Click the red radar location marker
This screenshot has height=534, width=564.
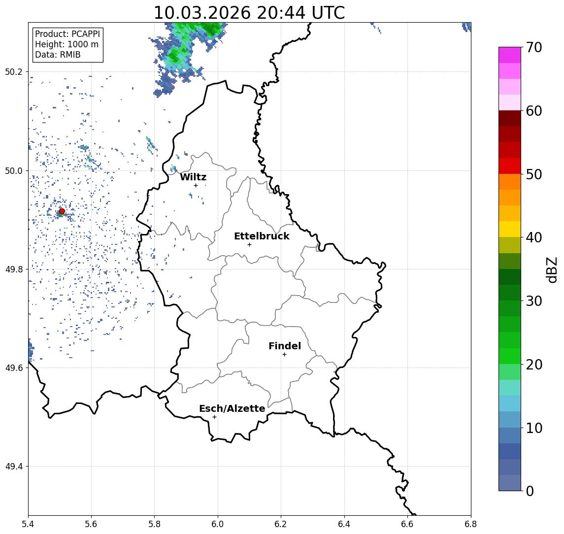[62, 211]
